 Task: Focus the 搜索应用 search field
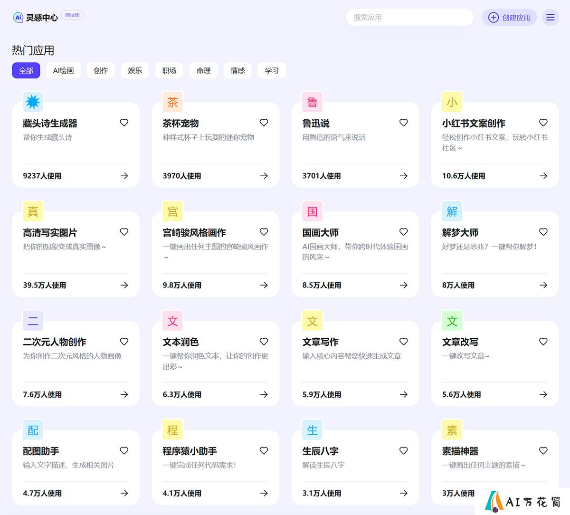pos(409,17)
